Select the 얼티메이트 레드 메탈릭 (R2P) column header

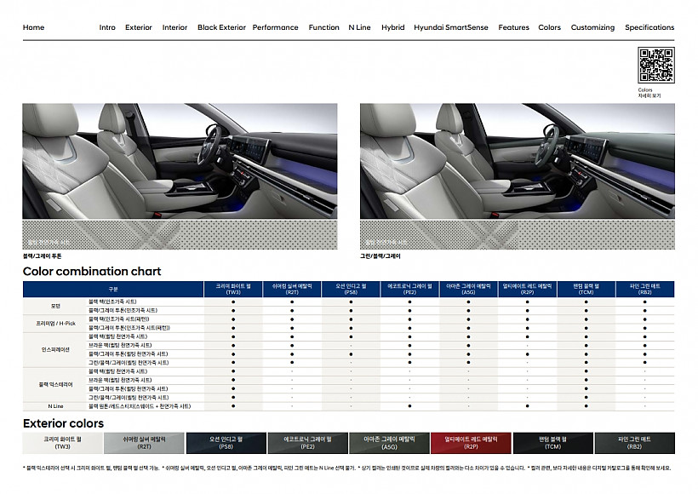[x=527, y=289]
